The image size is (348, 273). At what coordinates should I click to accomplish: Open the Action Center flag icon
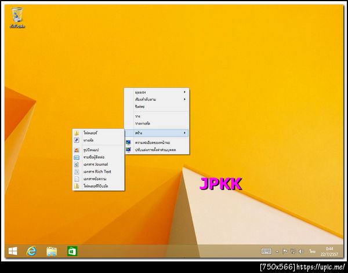285,252
